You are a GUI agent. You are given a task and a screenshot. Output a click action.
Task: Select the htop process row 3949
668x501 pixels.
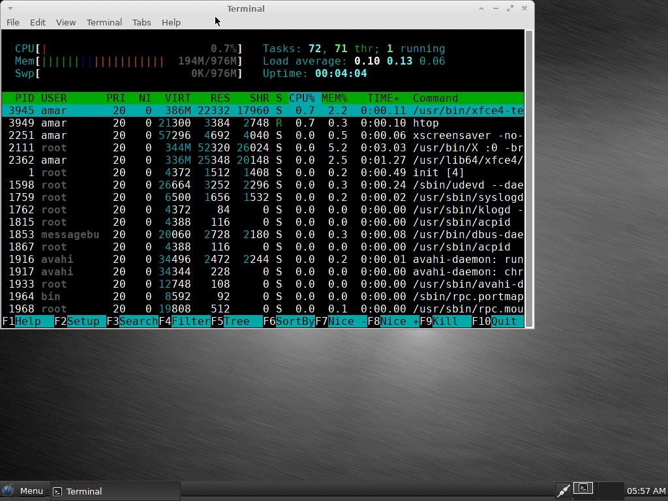pyautogui.click(x=263, y=123)
